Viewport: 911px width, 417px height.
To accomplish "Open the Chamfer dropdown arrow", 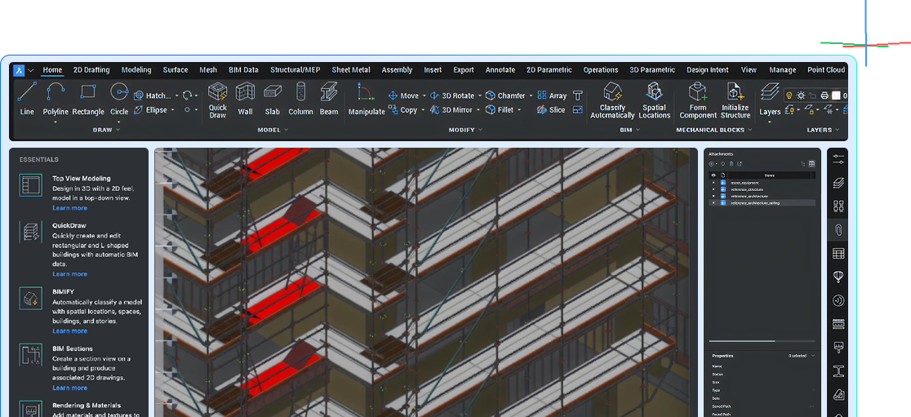I will 531,95.
